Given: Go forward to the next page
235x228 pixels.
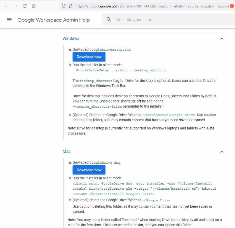Looking at the screenshot, I should (x=15, y=6).
